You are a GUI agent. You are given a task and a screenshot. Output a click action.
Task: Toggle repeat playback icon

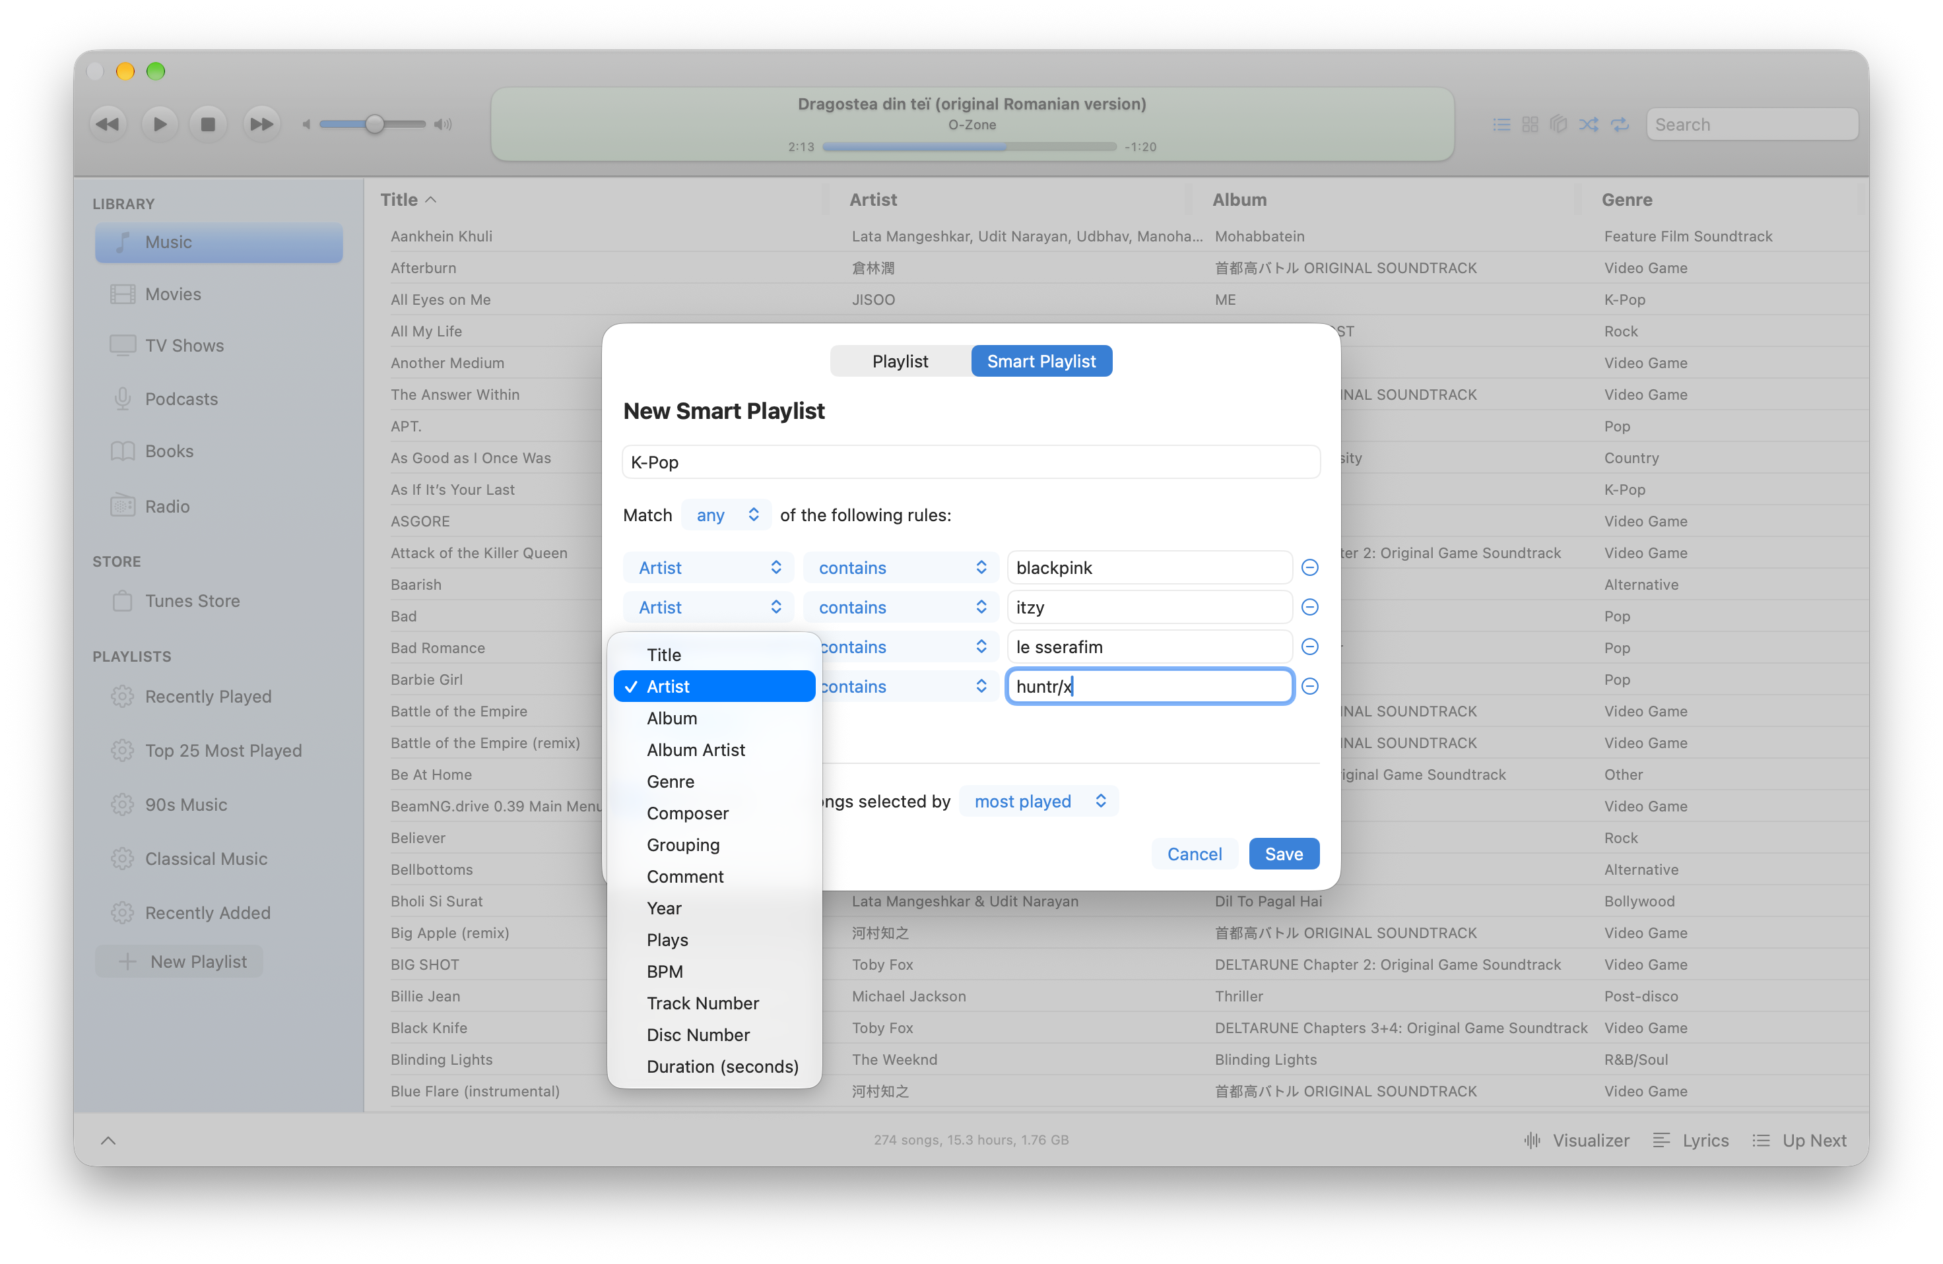click(1620, 124)
